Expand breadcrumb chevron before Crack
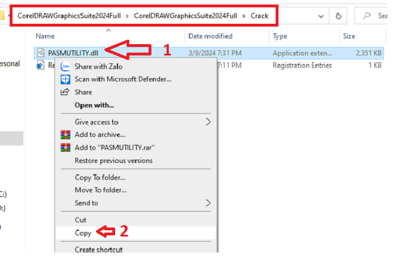The height and width of the screenshot is (258, 397). [243, 16]
